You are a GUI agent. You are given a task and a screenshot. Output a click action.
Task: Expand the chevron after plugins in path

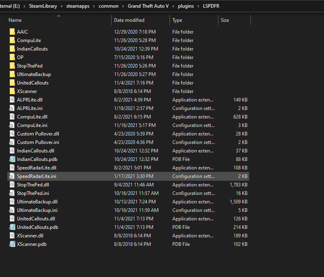[198, 6]
